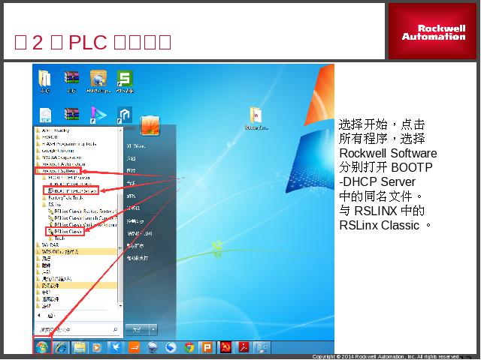Open the blue M logo desktop shortcut
Viewport: 481px width, 360px height.
[125, 115]
